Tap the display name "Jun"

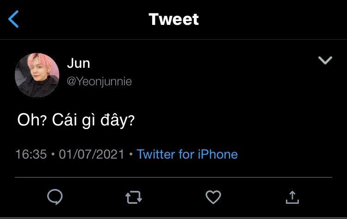pos(78,64)
